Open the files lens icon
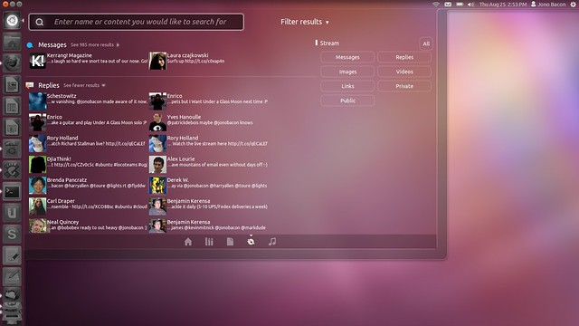 tap(230, 242)
